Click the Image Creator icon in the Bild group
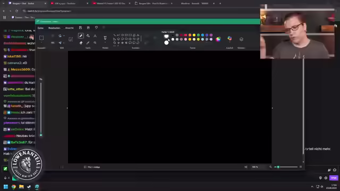The image size is (340, 191). [x=71, y=39]
